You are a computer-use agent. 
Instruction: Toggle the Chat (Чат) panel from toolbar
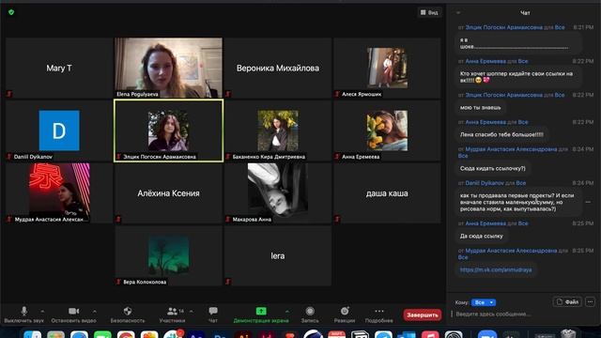(213, 315)
